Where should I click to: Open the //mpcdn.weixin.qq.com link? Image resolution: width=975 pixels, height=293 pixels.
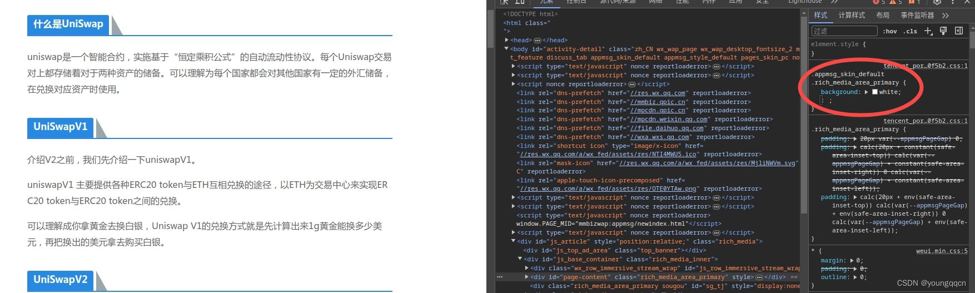(670, 120)
